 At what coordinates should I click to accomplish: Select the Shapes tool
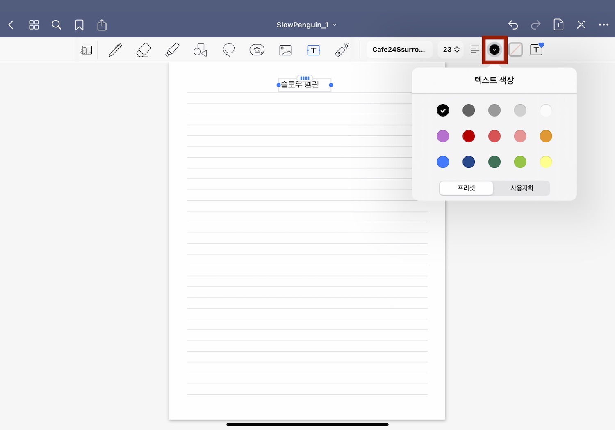[200, 50]
